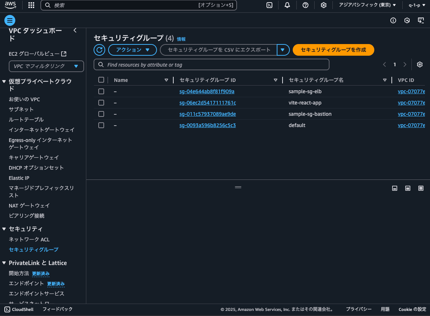Open the AWS home logo
Viewport: 430px width, 316px height.
click(x=11, y=5)
